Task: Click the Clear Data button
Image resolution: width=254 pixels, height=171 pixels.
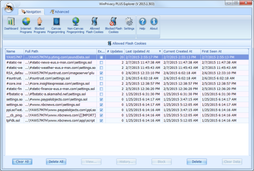Action: [232, 162]
